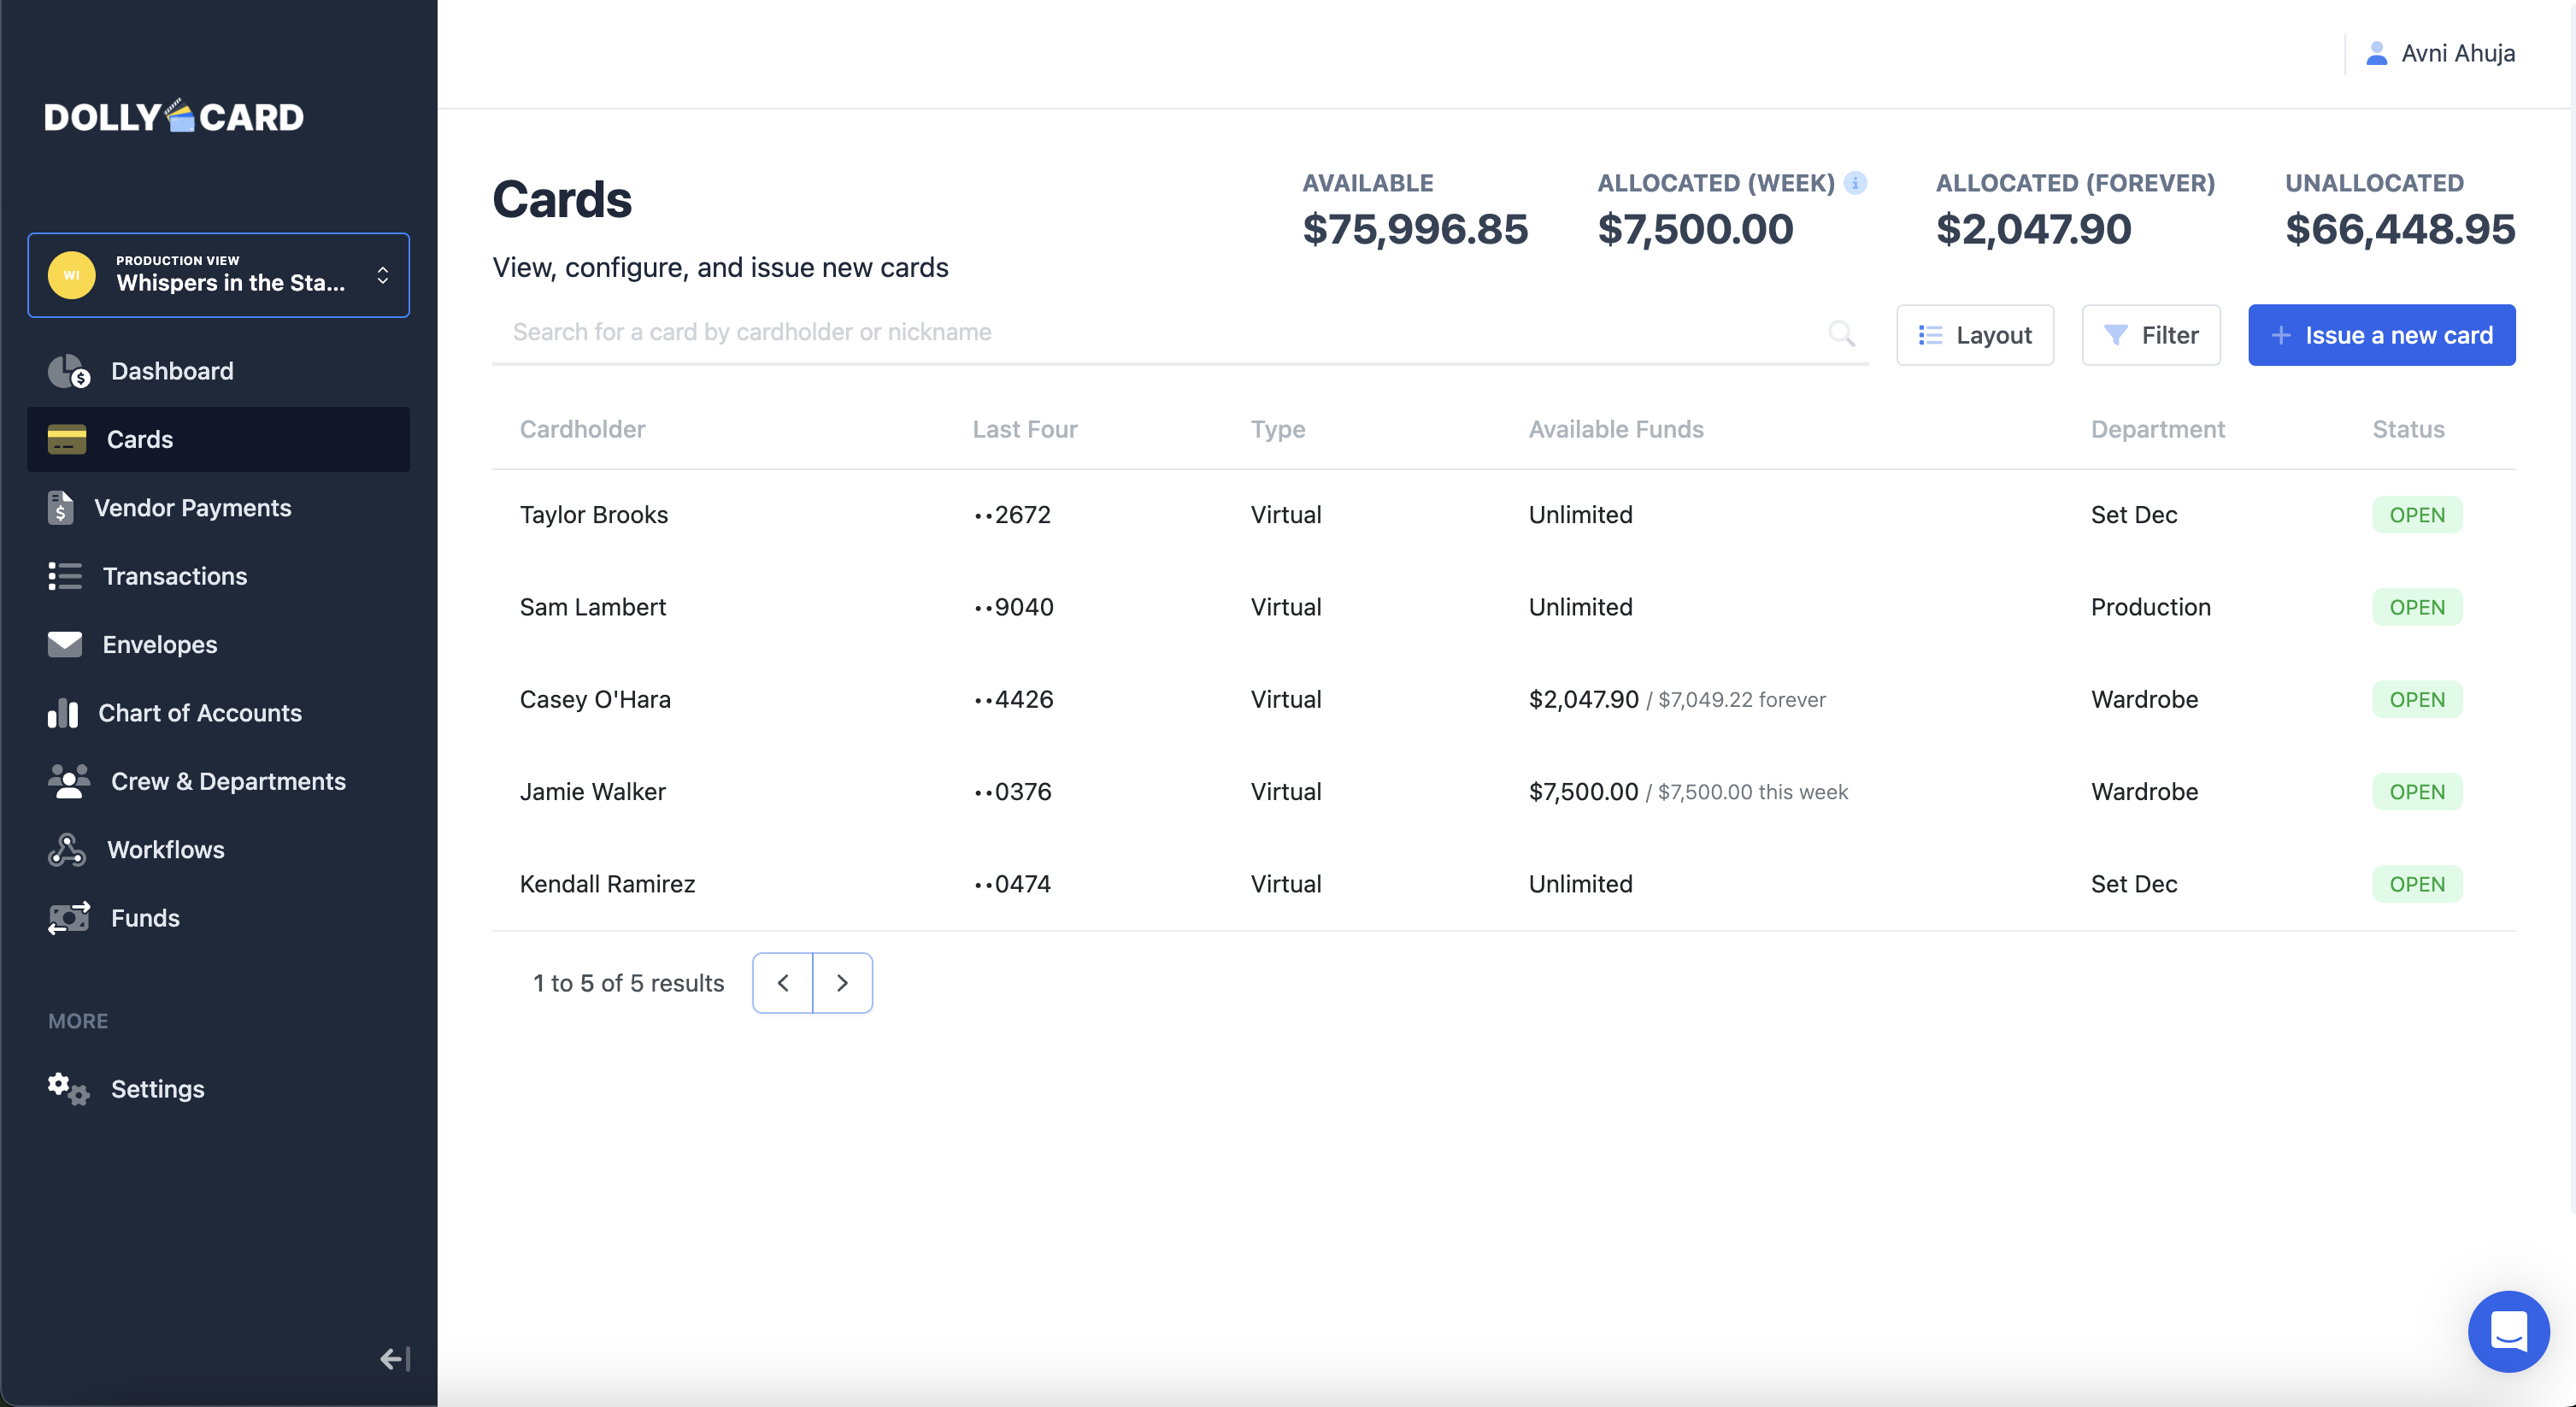2576x1407 pixels.
Task: Go to Crew & Departments page
Action: point(228,781)
